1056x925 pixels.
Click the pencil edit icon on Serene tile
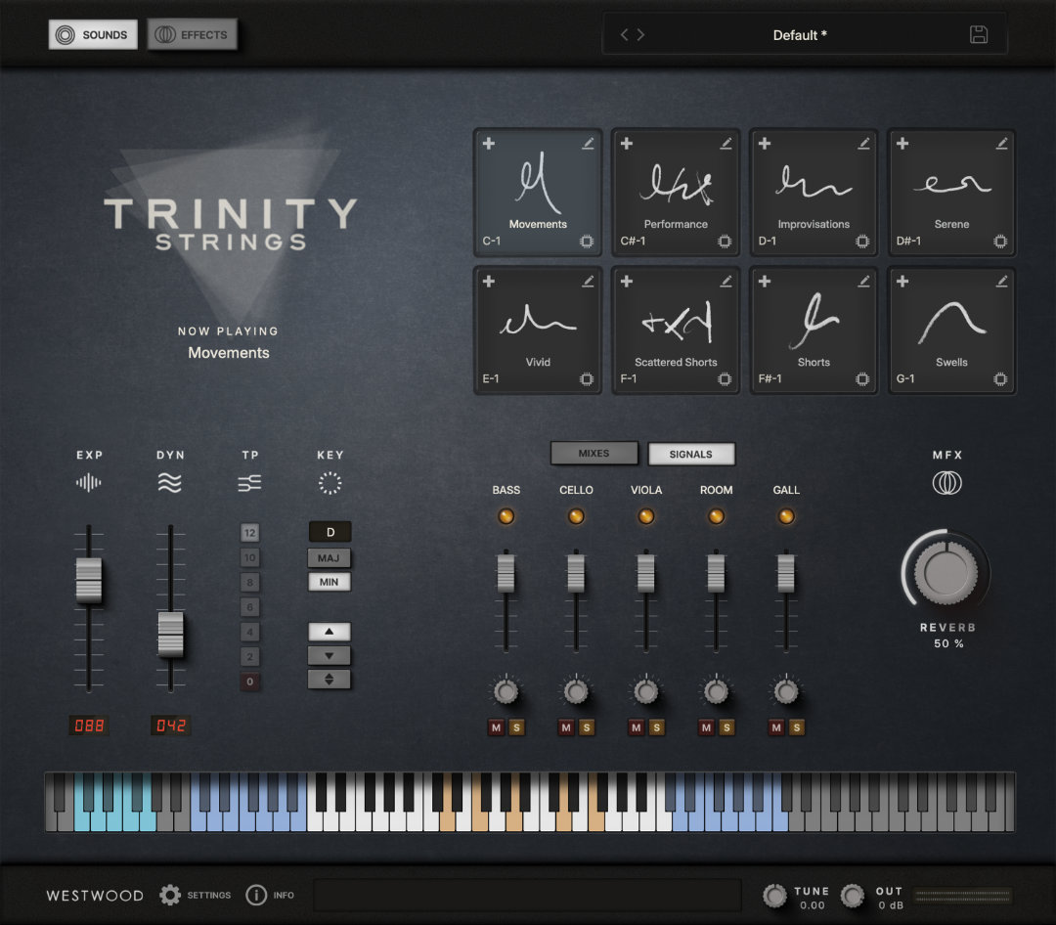coord(1001,144)
